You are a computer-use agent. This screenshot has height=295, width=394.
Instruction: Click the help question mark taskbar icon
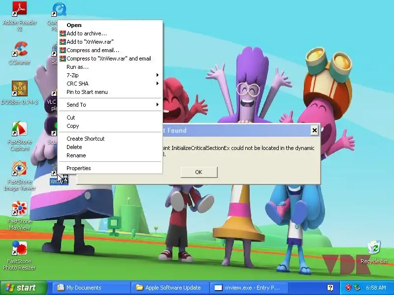[330, 288]
